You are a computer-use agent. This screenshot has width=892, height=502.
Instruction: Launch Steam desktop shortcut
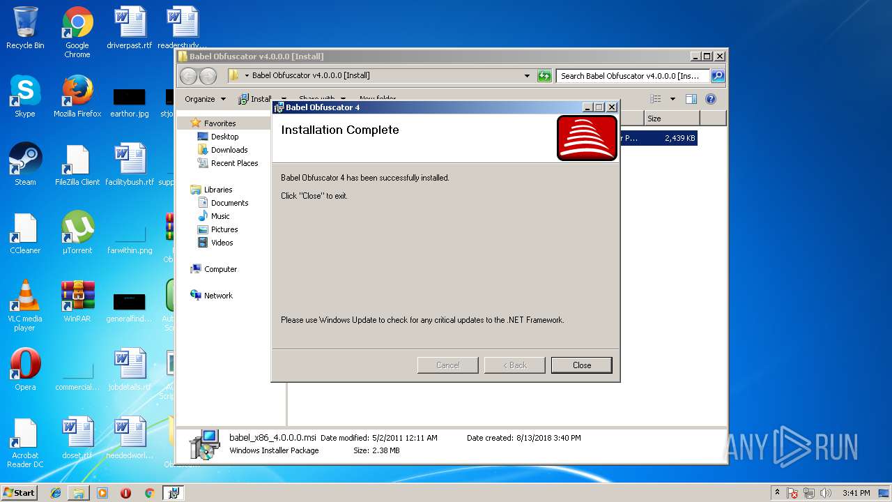coord(25,165)
